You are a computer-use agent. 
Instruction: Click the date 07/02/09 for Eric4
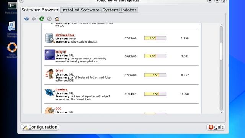tap(131, 75)
